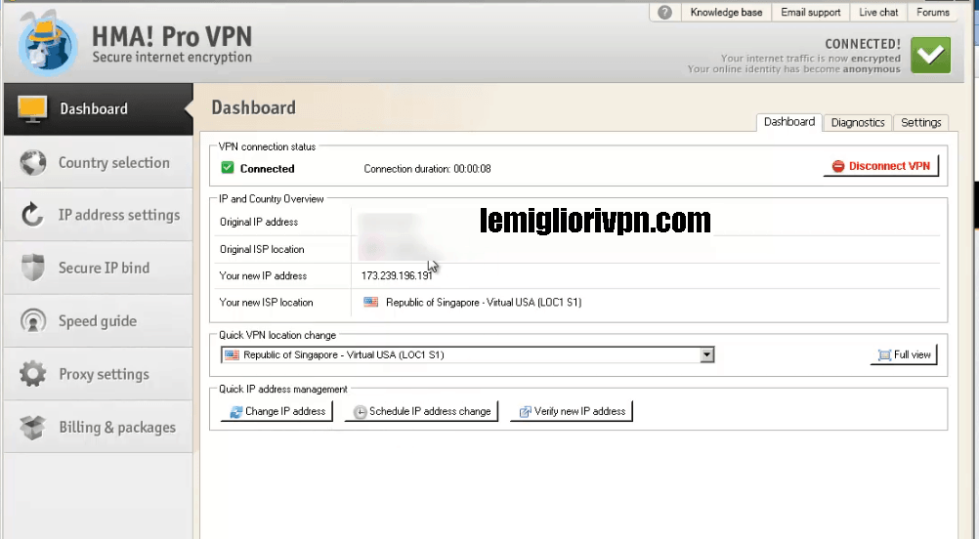Open the Speed guide section
The image size is (979, 539).
coord(99,321)
